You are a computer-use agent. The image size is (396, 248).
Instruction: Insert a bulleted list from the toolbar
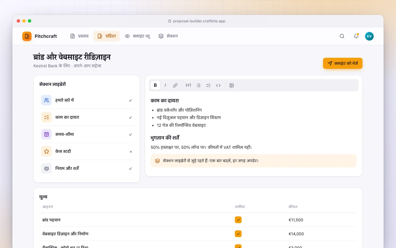click(x=199, y=85)
